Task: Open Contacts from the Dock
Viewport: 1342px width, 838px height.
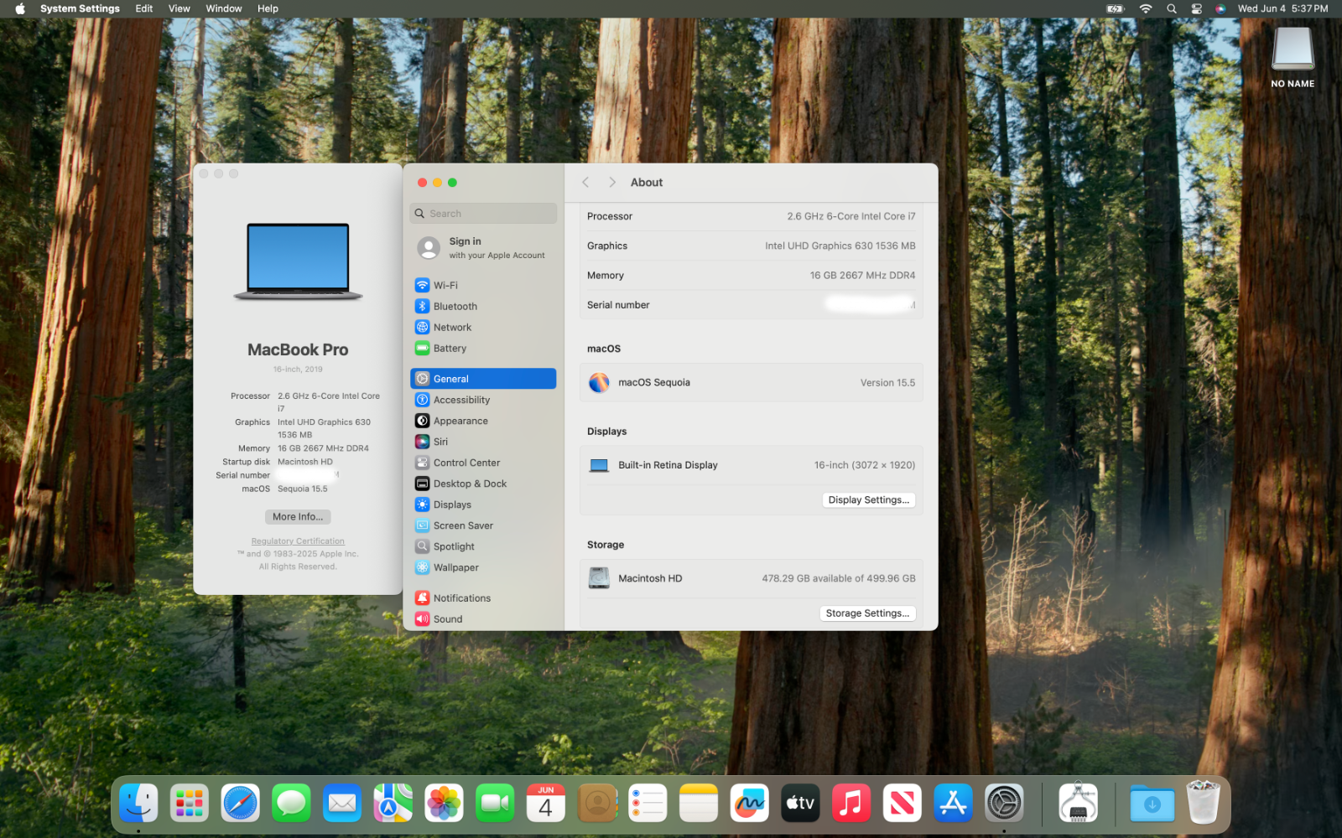Action: click(597, 804)
